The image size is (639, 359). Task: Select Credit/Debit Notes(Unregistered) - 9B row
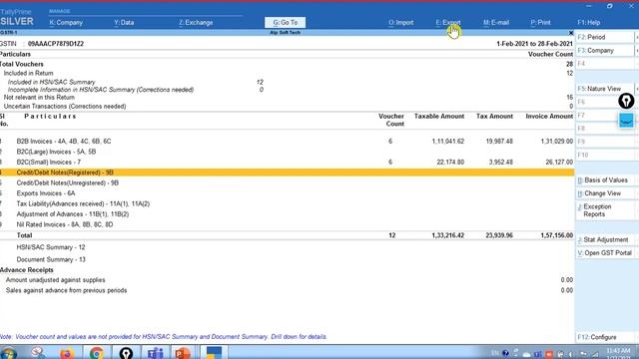coord(287,182)
